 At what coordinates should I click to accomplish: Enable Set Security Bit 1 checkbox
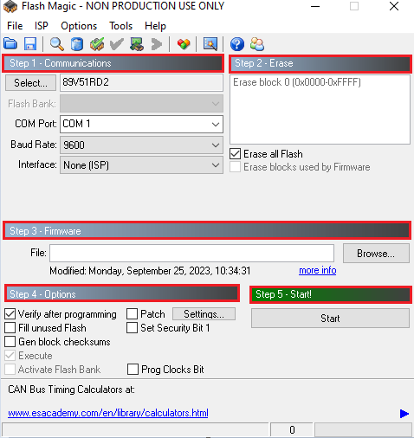pyautogui.click(x=132, y=328)
